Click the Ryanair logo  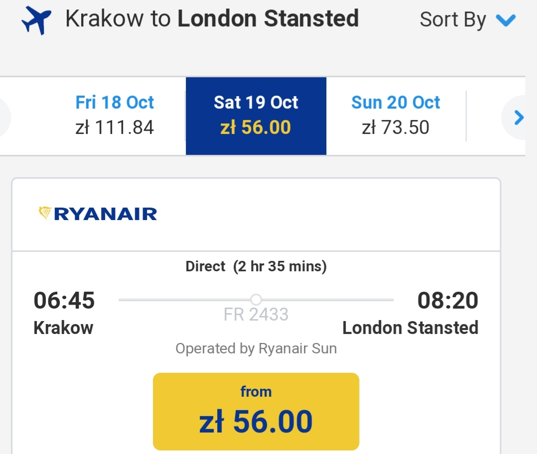(x=98, y=214)
